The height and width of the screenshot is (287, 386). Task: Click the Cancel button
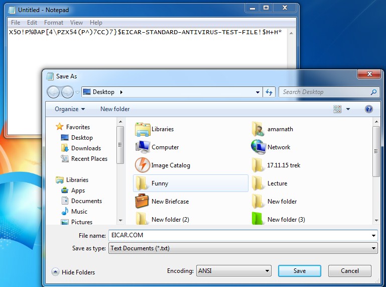tap(349, 271)
